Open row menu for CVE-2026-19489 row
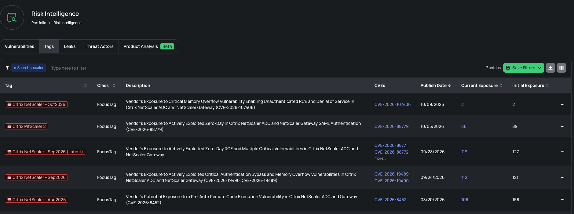574x214 pixels. (562, 177)
